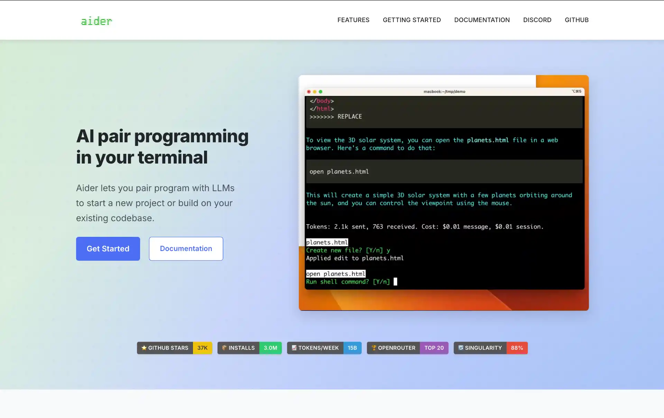Click the trophy icon on OpenRouter badge
This screenshot has height=418, width=664.
click(x=373, y=348)
